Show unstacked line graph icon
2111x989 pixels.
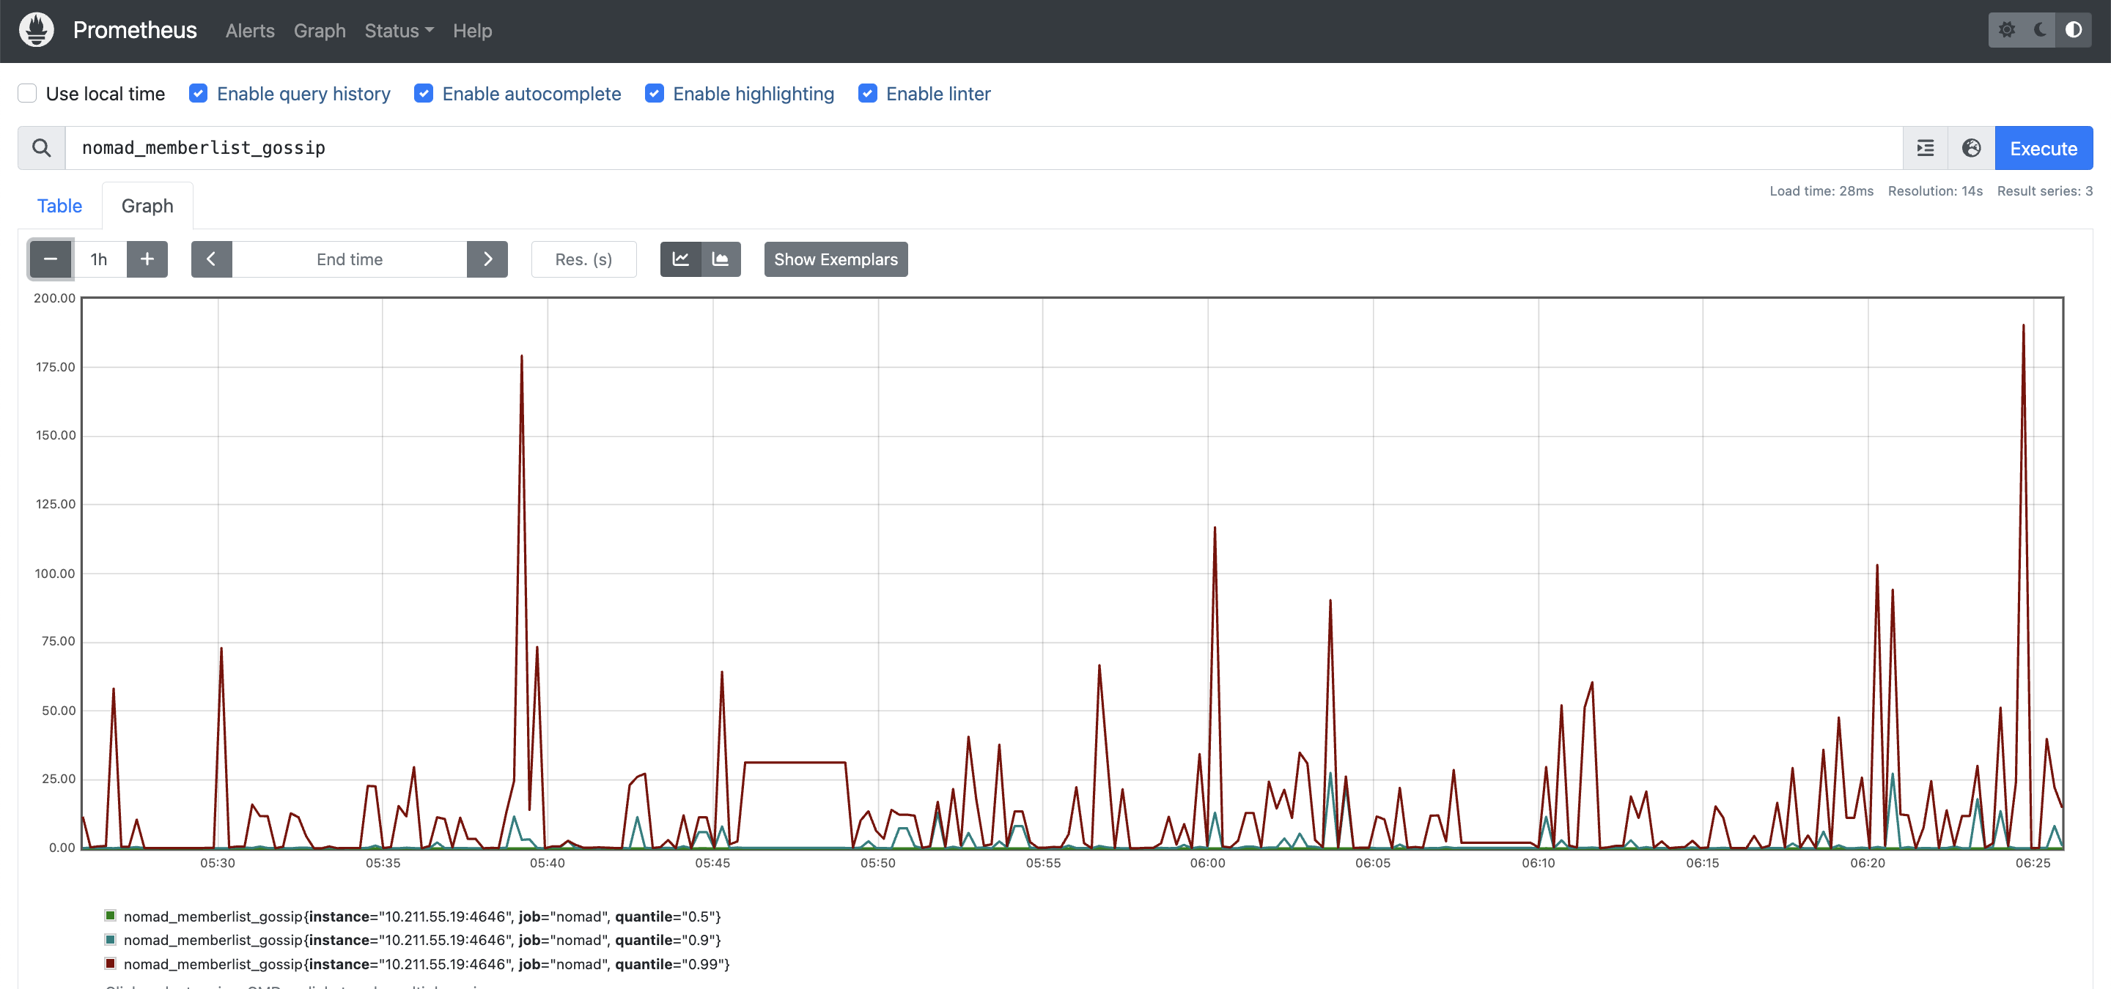pos(680,259)
